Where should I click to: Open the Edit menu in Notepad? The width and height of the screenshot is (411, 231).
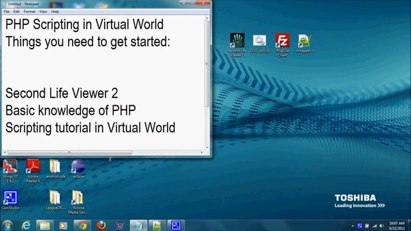(x=17, y=12)
